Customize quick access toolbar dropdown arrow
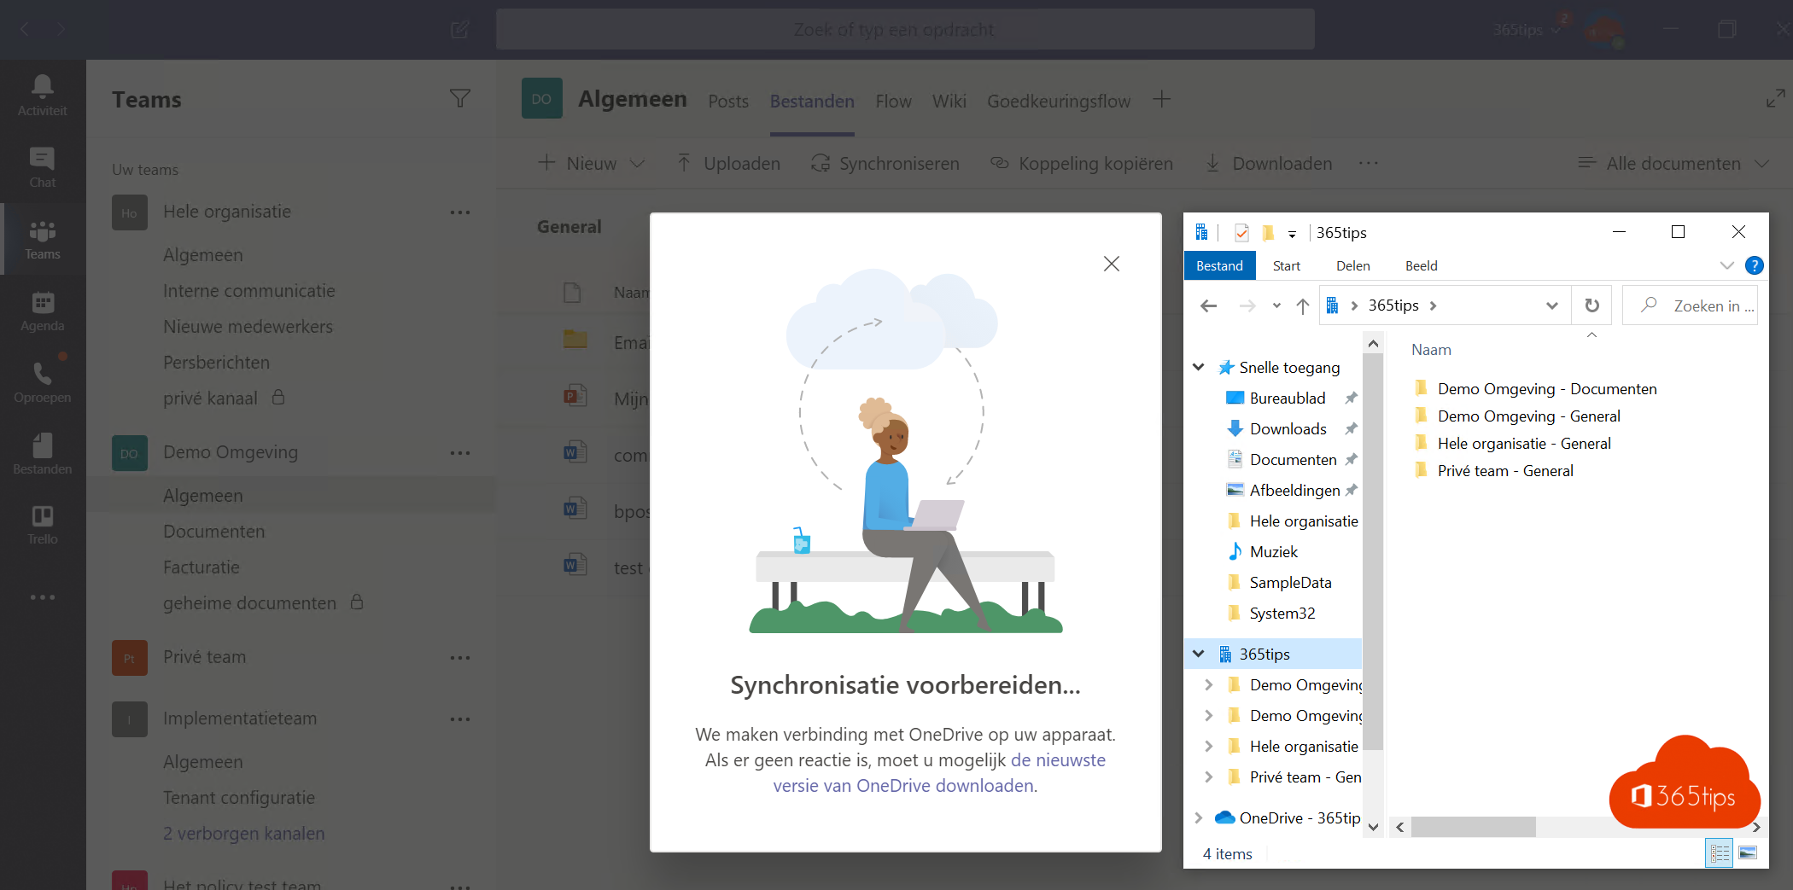The width and height of the screenshot is (1793, 890). pyautogui.click(x=1292, y=234)
